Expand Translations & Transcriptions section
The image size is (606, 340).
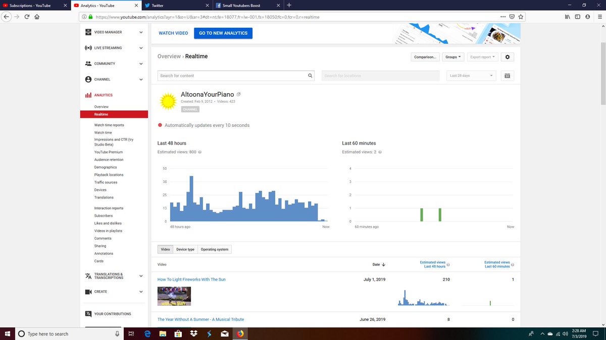pyautogui.click(x=141, y=276)
